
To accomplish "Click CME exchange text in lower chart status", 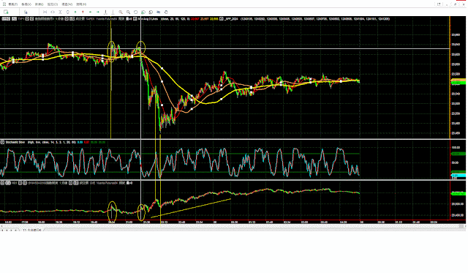I will pos(93,183).
